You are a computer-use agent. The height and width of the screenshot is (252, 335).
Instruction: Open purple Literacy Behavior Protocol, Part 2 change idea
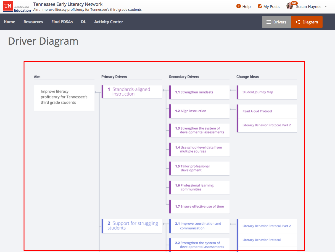(x=267, y=125)
